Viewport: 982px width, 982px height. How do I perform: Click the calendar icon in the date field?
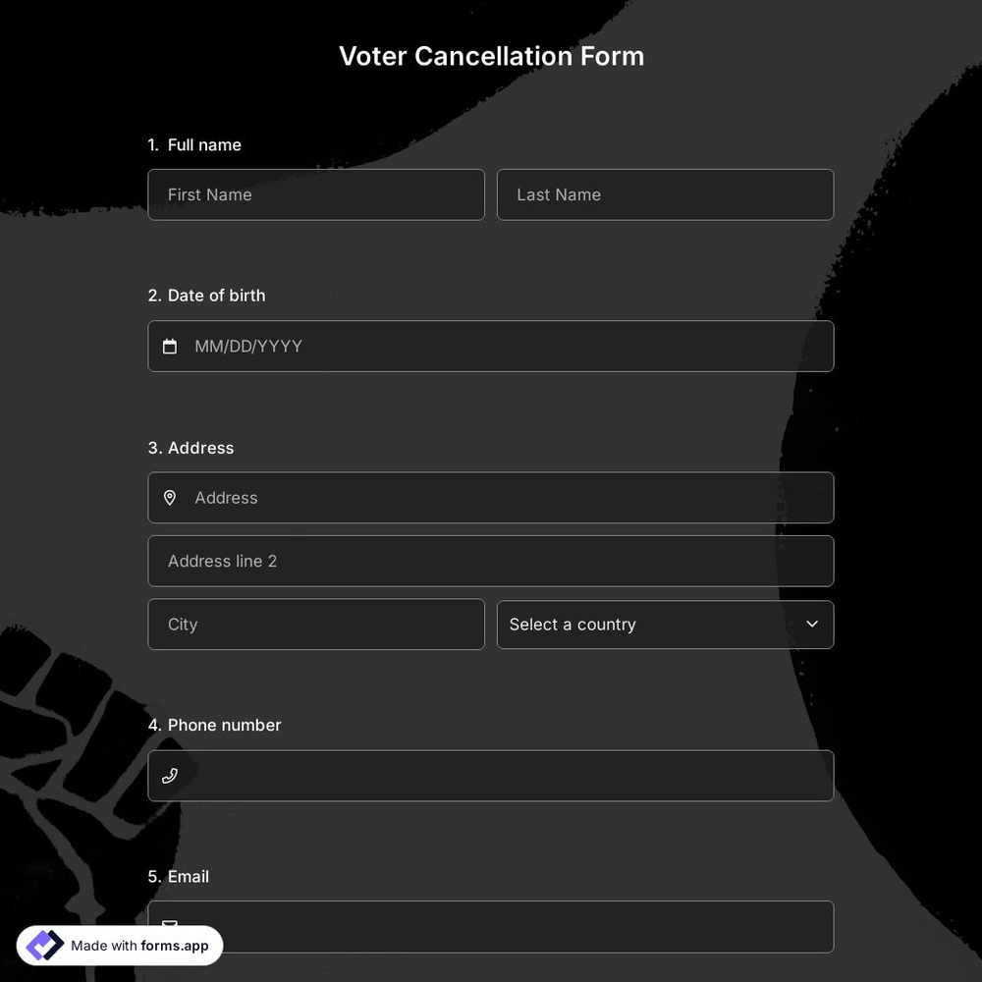(170, 346)
